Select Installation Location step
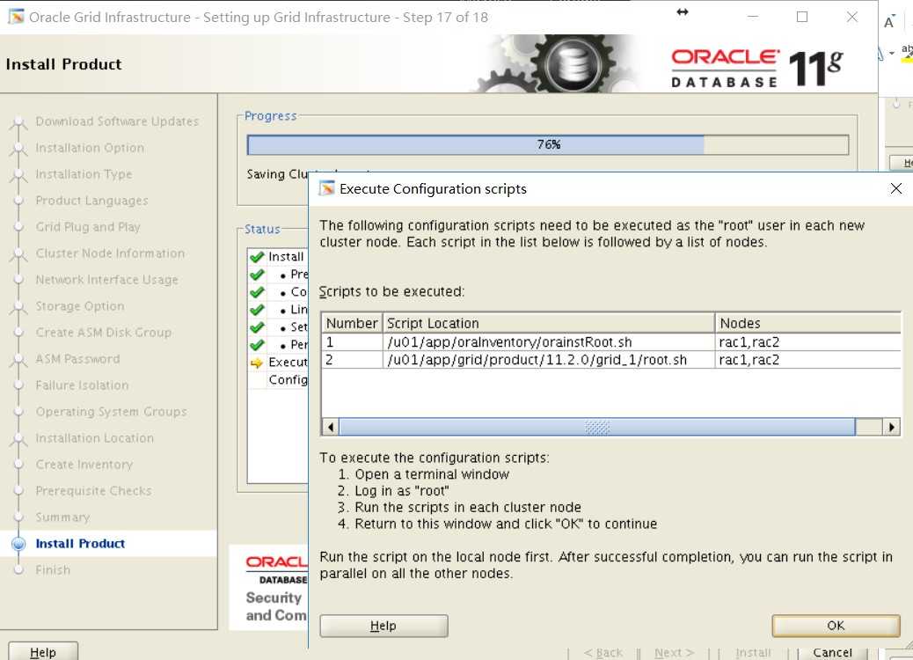Screen dimensions: 913x660 94,438
